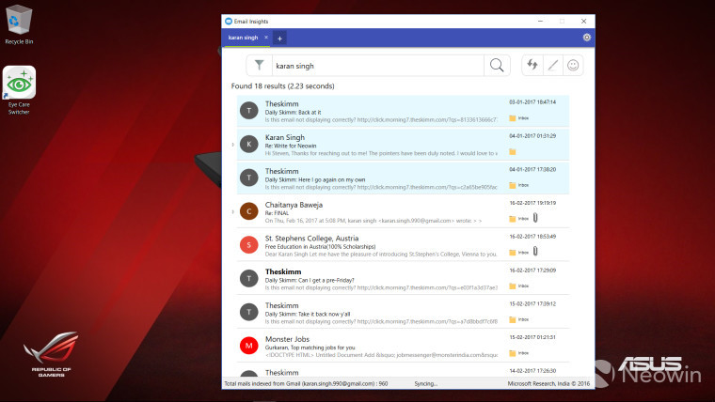
Task: Click the magnifying glass search button
Action: (497, 66)
